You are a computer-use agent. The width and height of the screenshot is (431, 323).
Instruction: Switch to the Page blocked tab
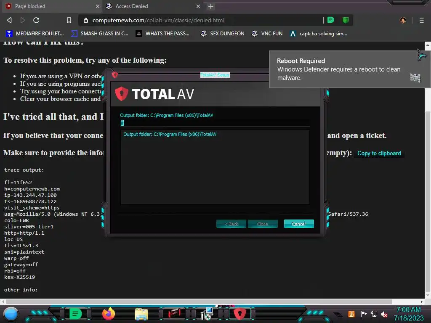[51, 6]
